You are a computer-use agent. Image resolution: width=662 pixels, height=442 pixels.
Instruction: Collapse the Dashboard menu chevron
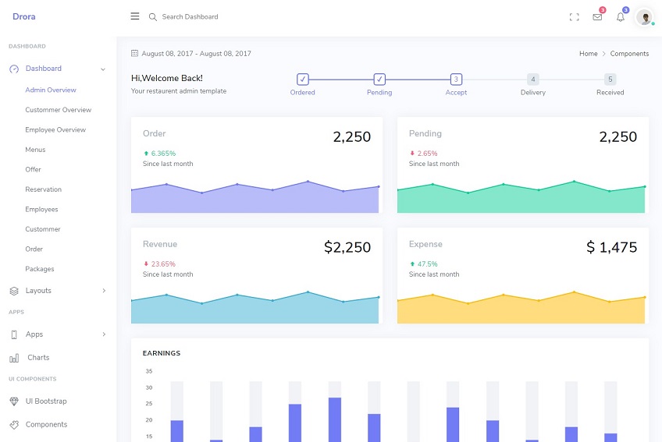(102, 69)
